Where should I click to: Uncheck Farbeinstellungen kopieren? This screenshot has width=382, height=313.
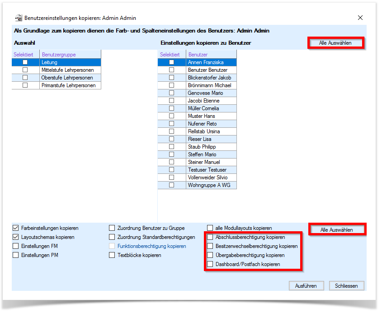point(15,228)
